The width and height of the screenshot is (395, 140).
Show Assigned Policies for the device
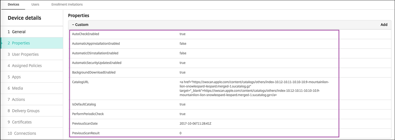click(27, 66)
